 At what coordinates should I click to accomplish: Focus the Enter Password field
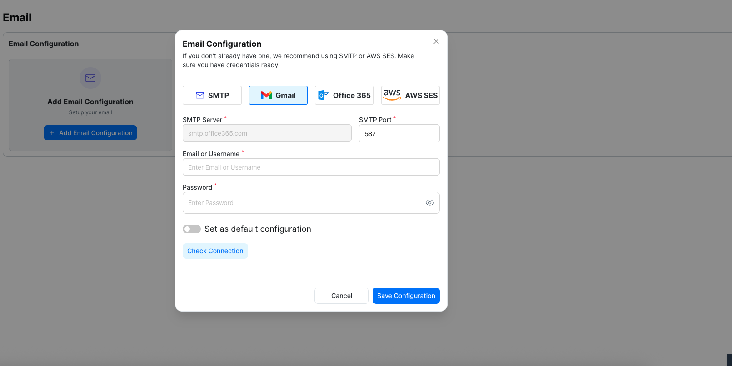pos(311,203)
